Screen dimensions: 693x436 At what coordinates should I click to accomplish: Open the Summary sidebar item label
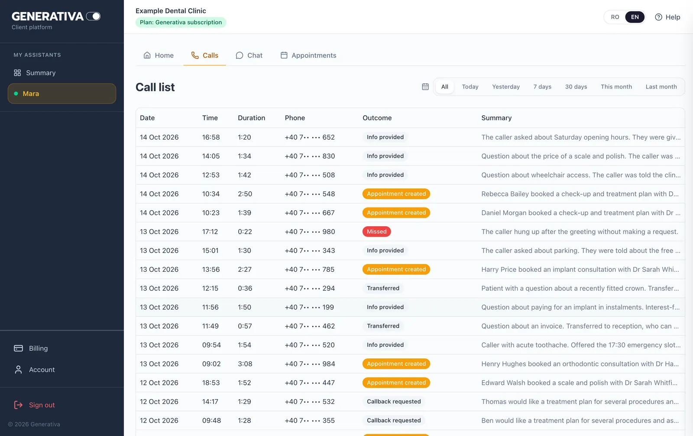41,73
